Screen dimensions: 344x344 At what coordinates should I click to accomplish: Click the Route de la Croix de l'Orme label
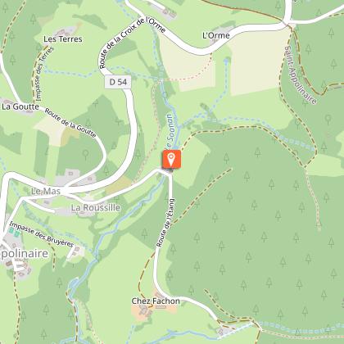(x=132, y=42)
